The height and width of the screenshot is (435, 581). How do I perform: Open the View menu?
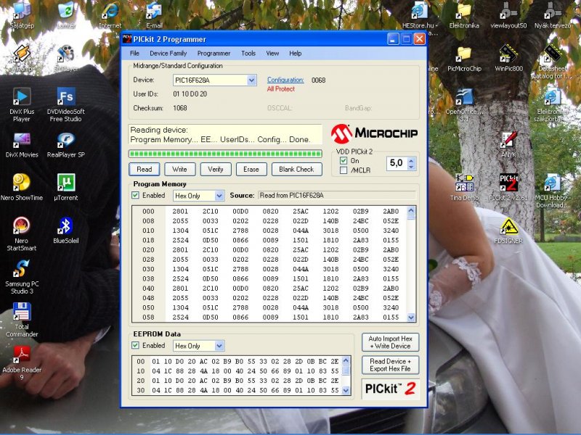pos(272,53)
